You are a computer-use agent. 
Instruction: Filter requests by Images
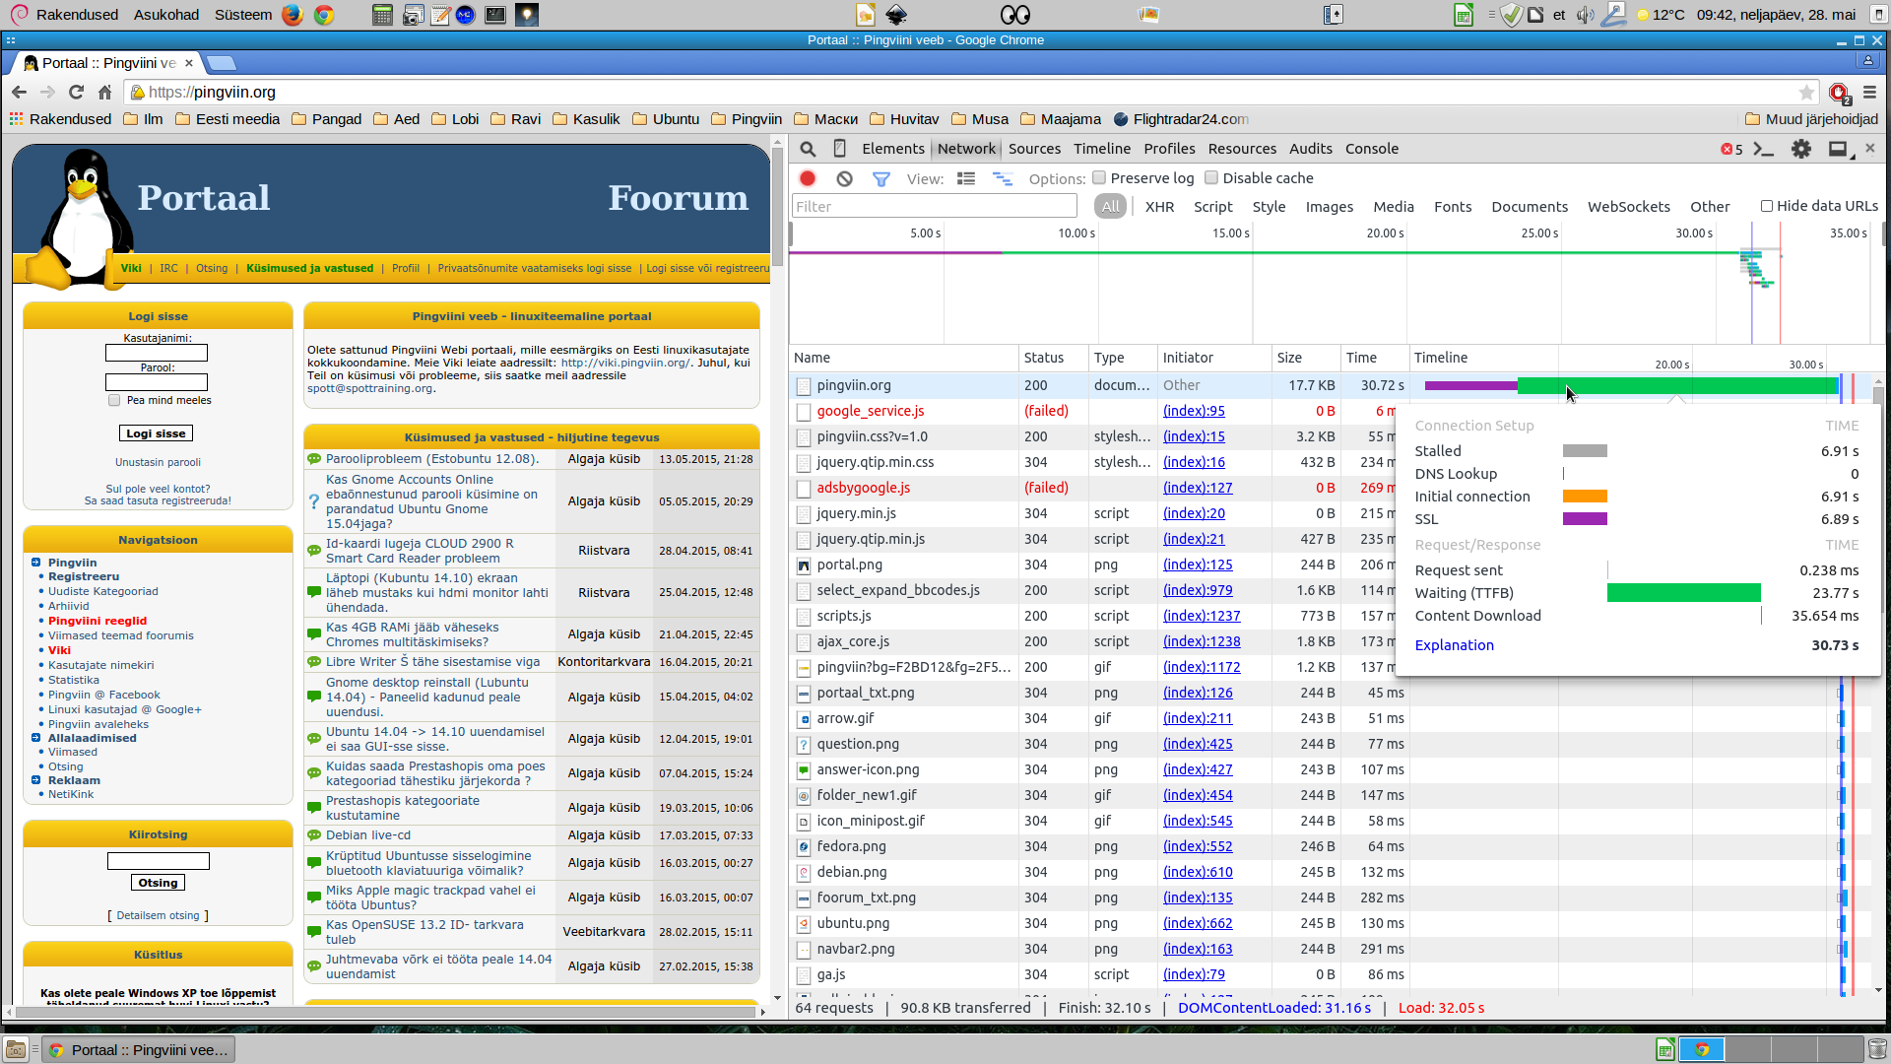[1329, 207]
